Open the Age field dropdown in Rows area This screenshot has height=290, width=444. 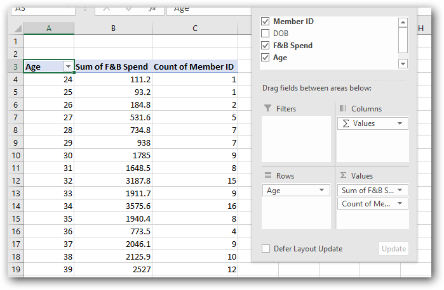pyautogui.click(x=323, y=191)
